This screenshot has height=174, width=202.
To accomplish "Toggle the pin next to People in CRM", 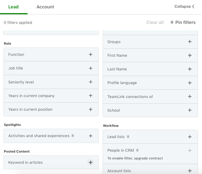I will click(x=137, y=150).
